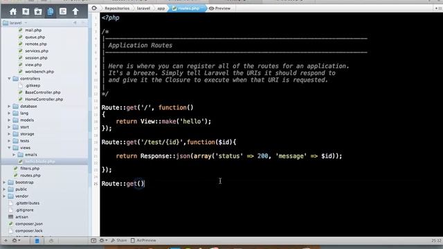This screenshot has height=249, width=443.
Task: Open composer.lock in file list
Action: [x=29, y=230]
